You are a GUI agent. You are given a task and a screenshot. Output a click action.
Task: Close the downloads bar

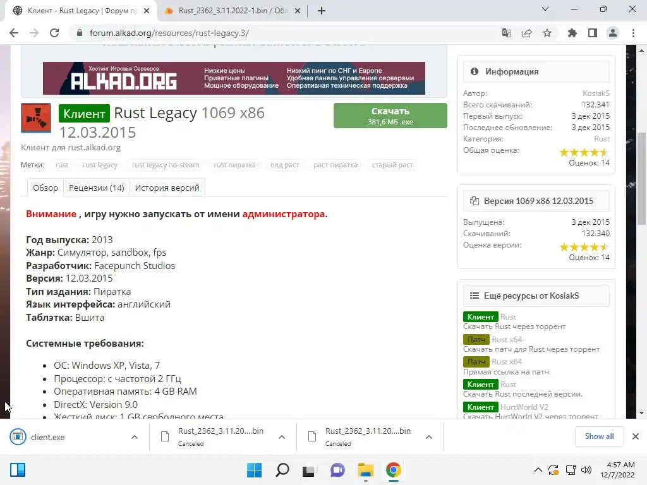click(636, 436)
